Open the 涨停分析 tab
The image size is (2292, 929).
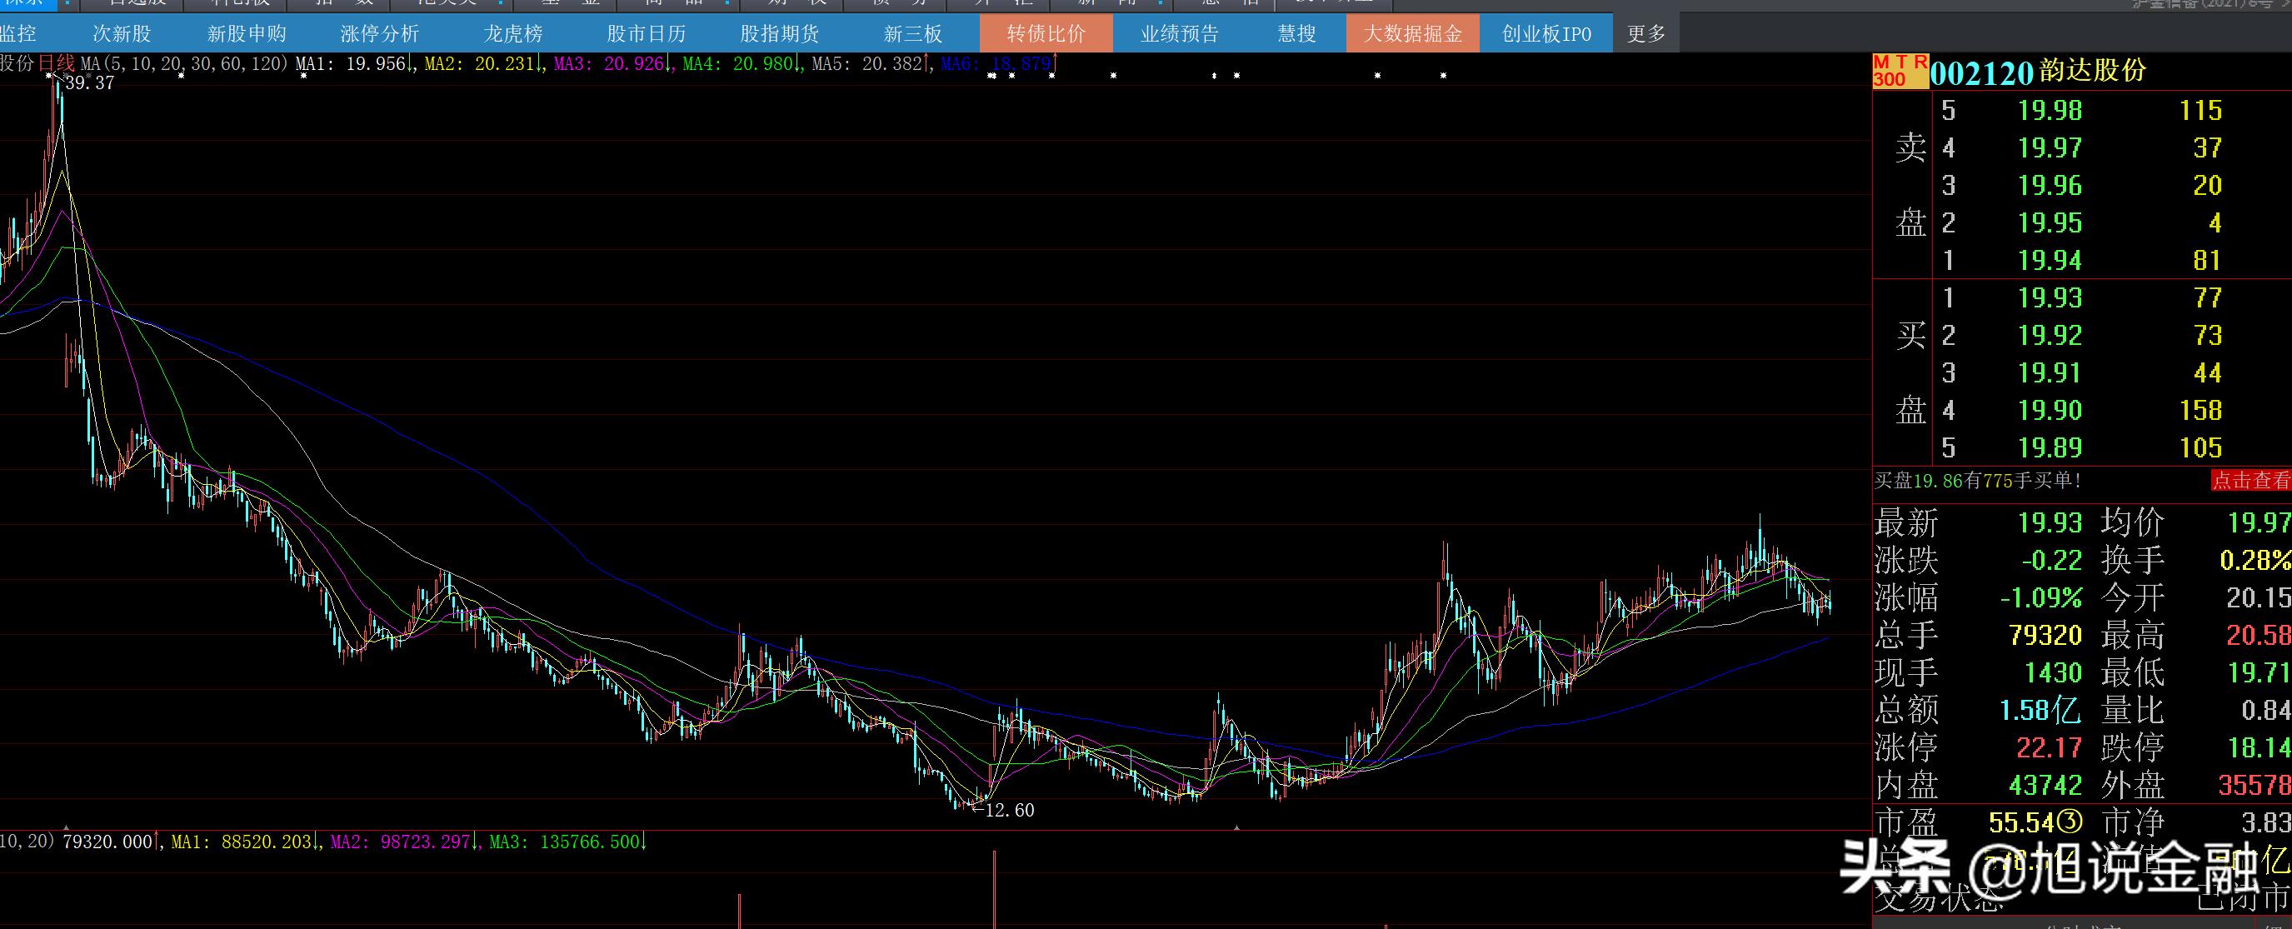tap(379, 34)
